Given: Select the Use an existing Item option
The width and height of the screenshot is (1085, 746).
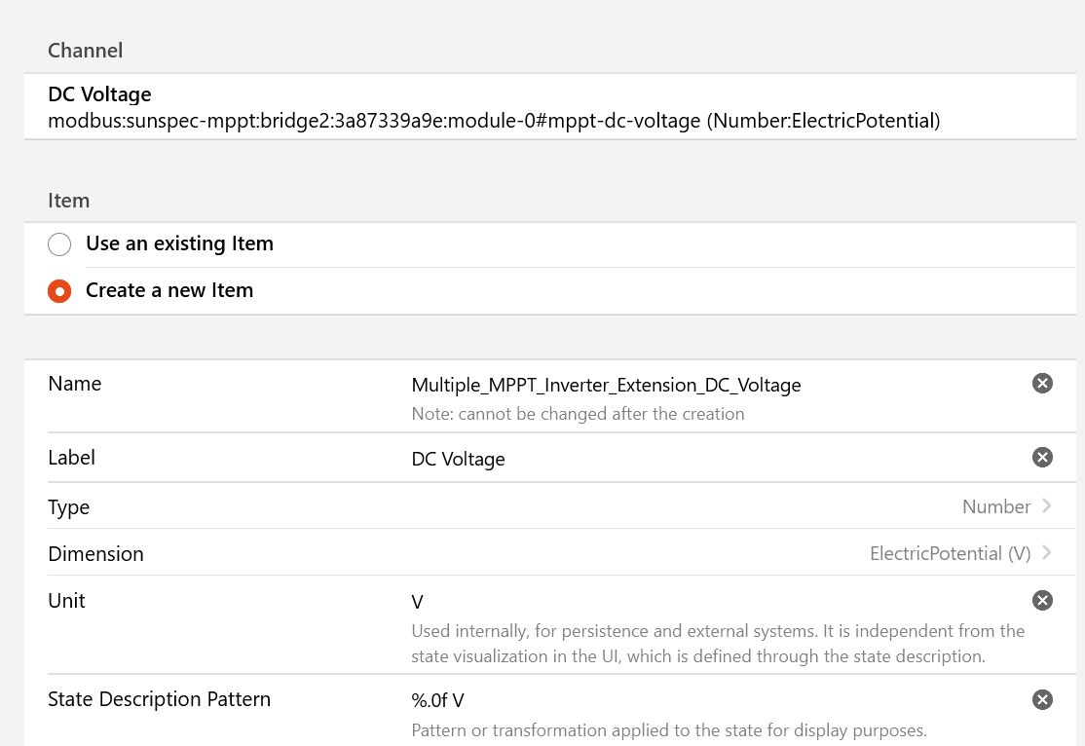Looking at the screenshot, I should (x=59, y=244).
